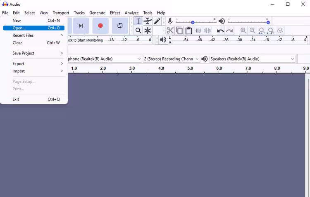This screenshot has width=310, height=197.
Task: Click the Copy icon
Action: point(179,30)
